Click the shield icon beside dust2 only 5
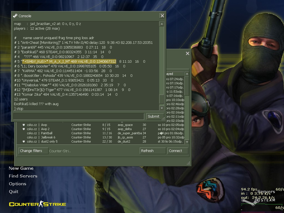This screenshot has height=213, width=284. click(x=24, y=141)
